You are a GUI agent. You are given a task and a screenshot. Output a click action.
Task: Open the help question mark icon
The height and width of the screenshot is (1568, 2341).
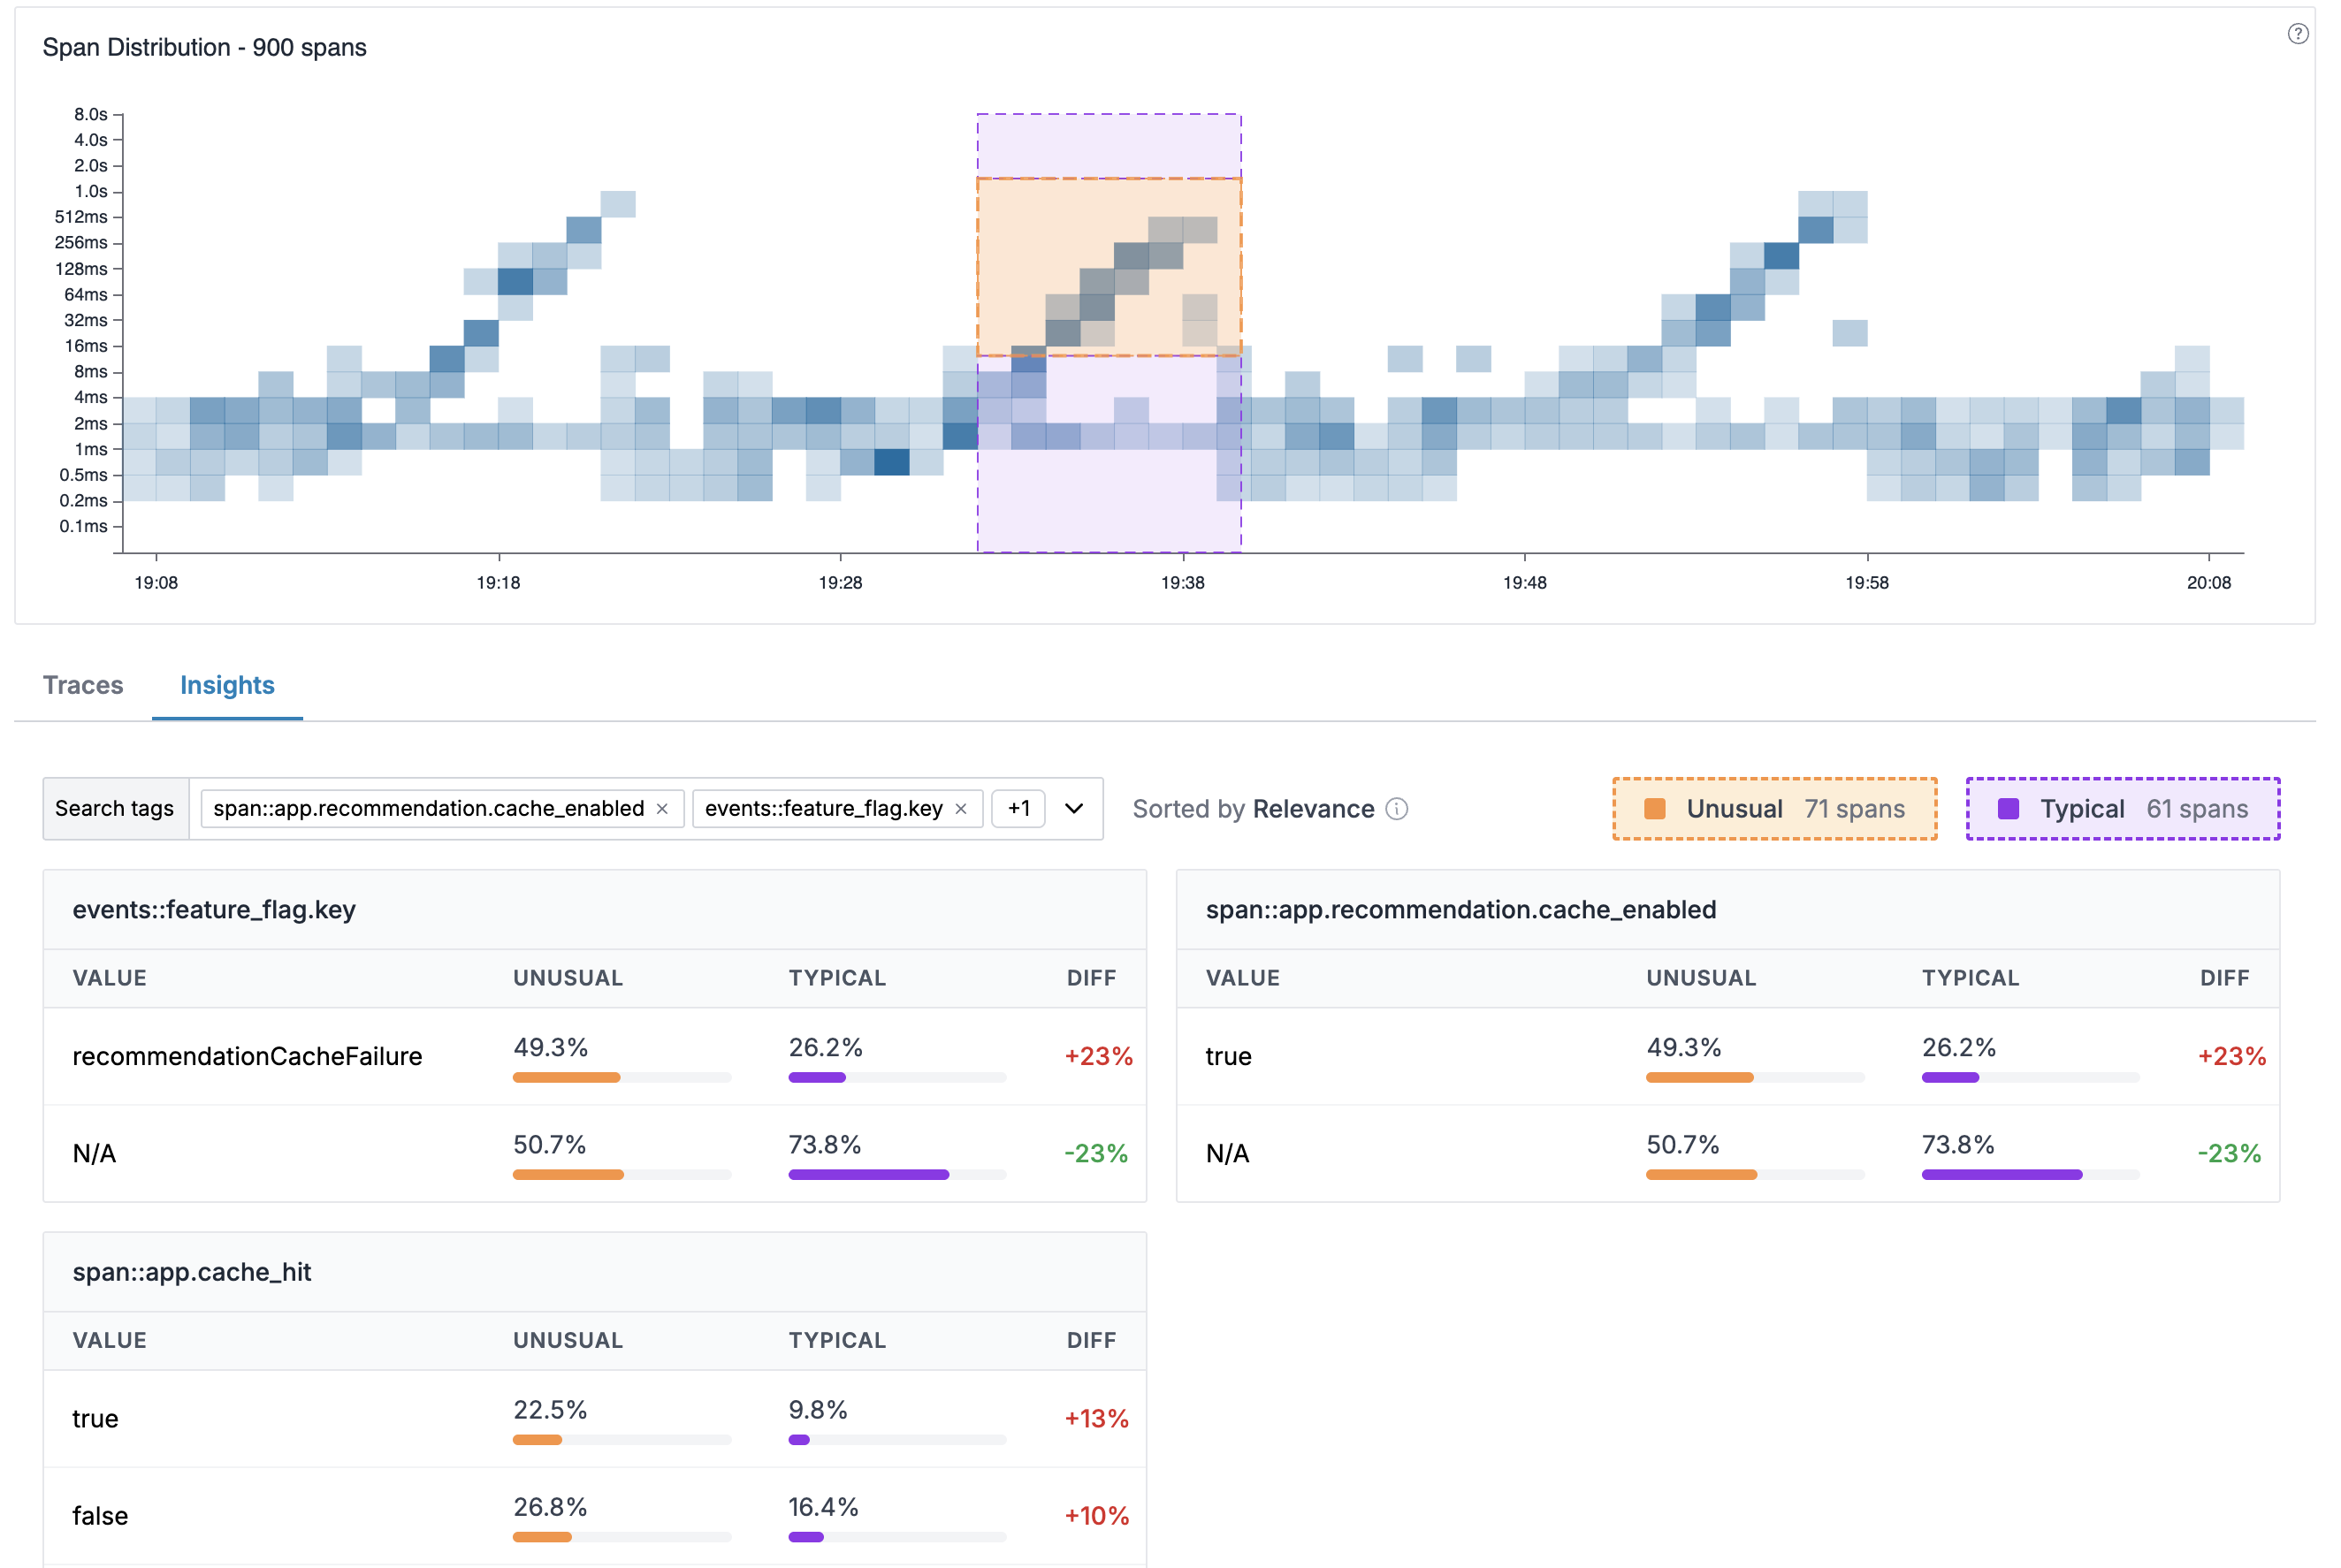tap(2298, 33)
